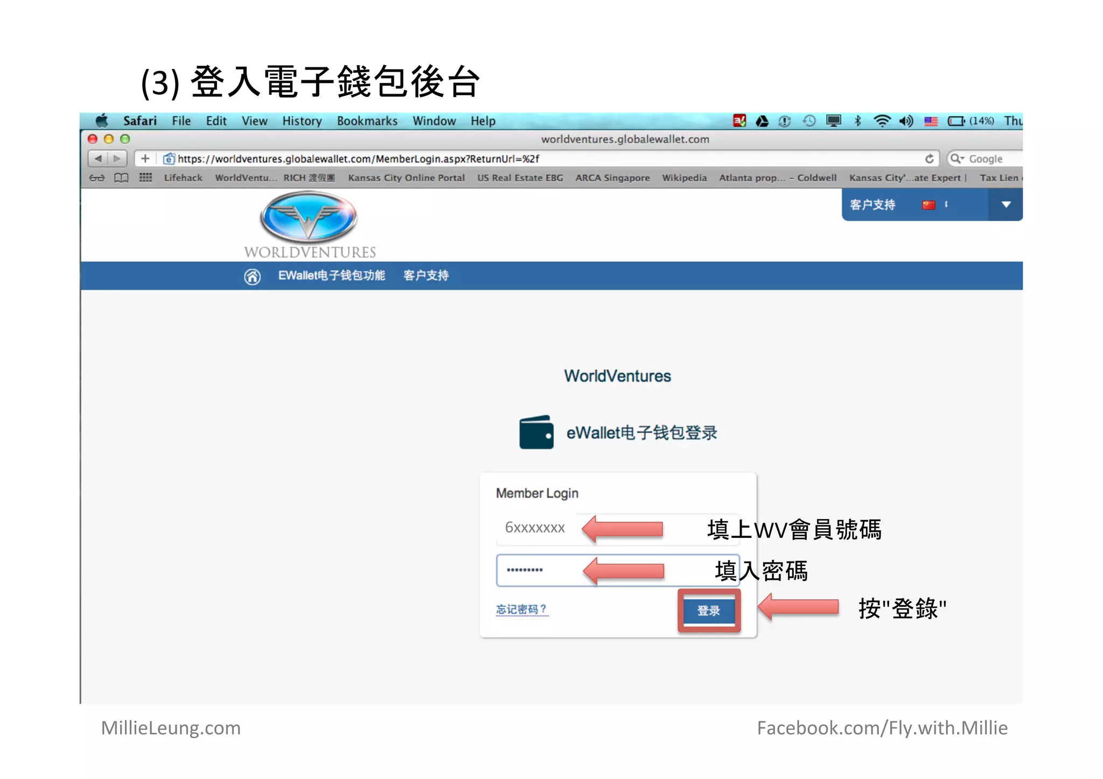
Task: Go forward with Safari forward arrow
Action: pyautogui.click(x=117, y=158)
